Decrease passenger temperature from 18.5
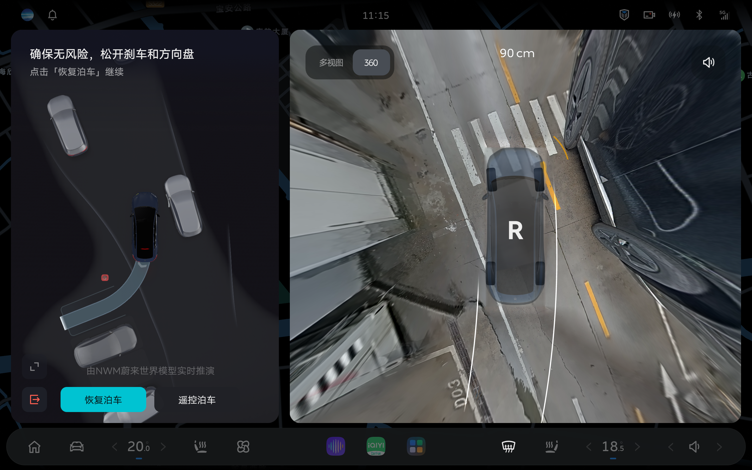This screenshot has height=470, width=752. point(589,447)
